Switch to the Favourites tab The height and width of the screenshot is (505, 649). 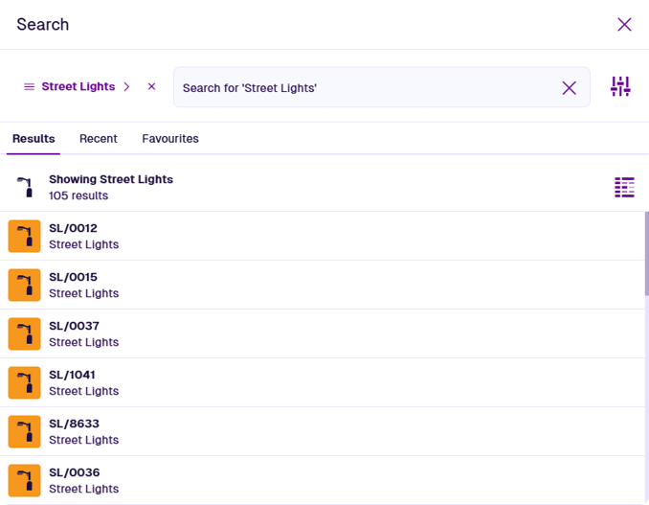[x=170, y=139]
